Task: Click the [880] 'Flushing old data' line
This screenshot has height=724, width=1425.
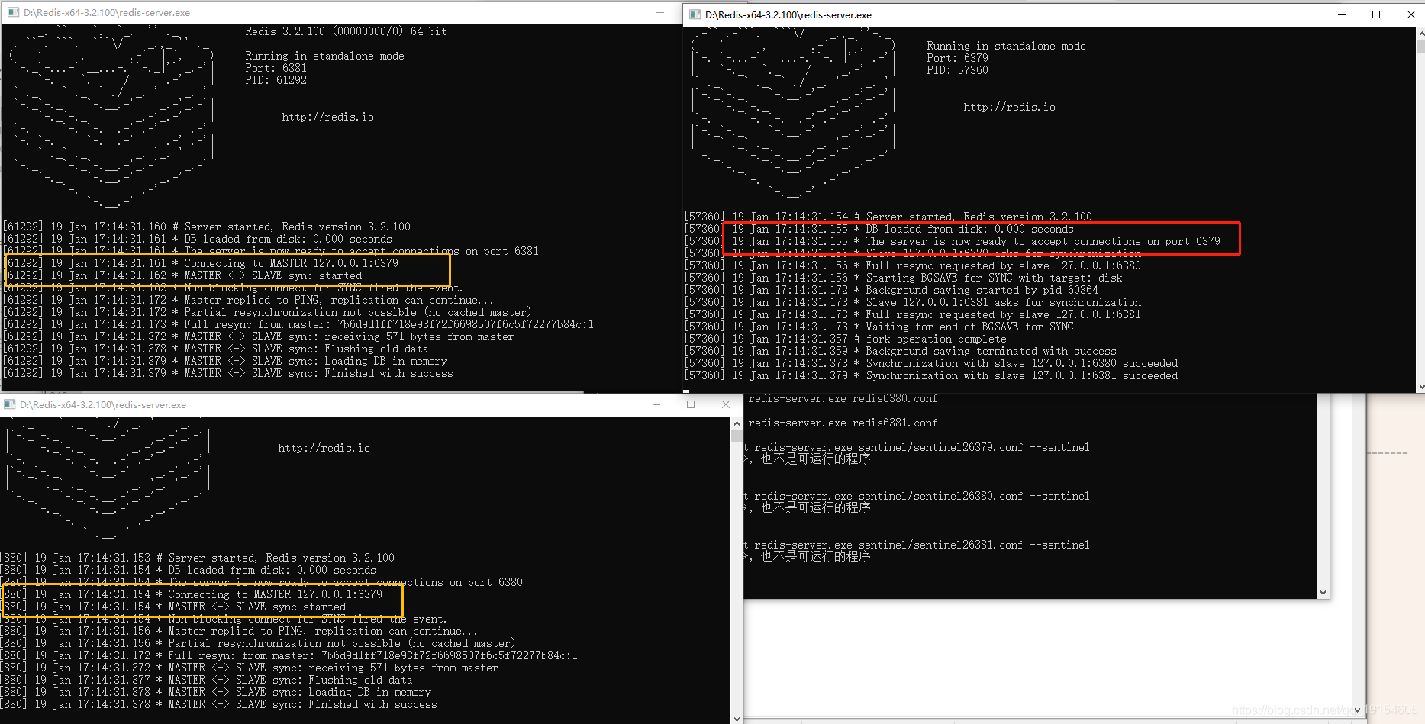Action: pyautogui.click(x=207, y=680)
